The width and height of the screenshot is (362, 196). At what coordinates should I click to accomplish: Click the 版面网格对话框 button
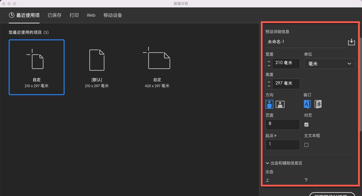(x=332, y=194)
